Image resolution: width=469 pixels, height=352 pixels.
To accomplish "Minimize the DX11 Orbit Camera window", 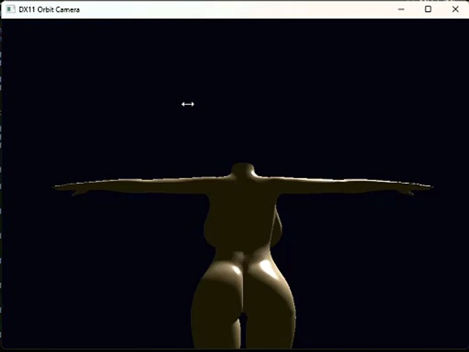I will pos(401,9).
